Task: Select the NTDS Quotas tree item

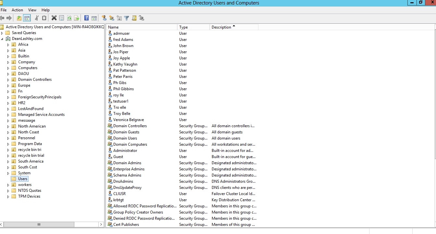Action: 30,191
